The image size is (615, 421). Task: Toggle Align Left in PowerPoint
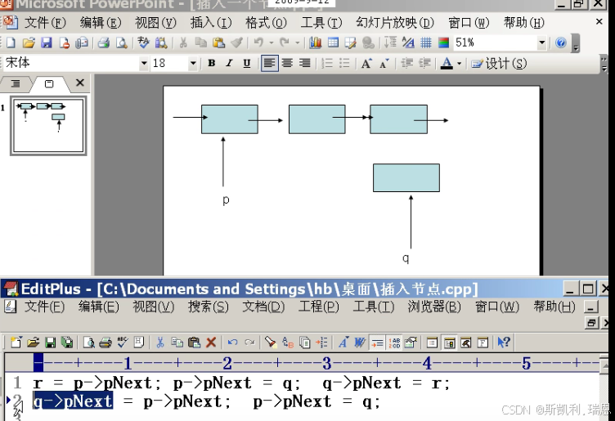(269, 63)
